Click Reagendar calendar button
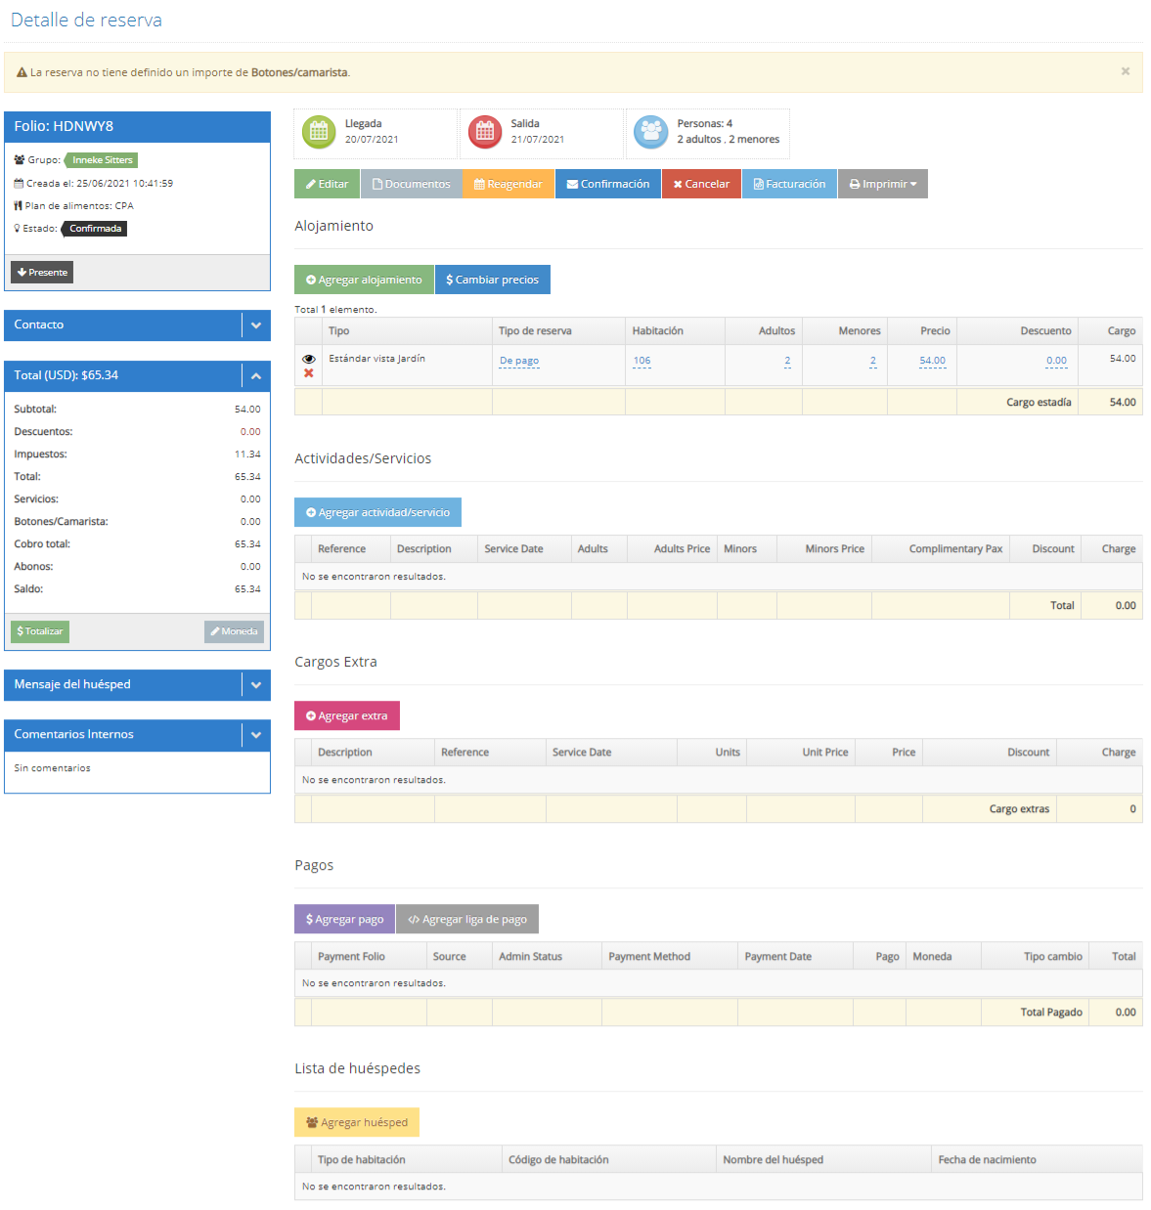 pos(509,184)
